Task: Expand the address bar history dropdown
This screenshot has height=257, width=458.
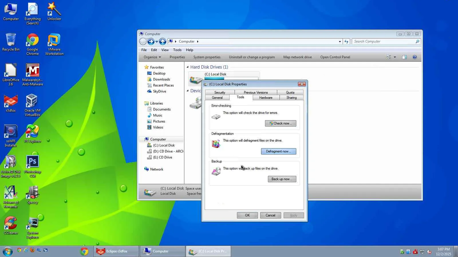Action: tap(340, 41)
